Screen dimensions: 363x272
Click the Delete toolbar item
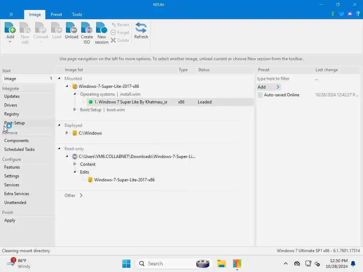click(120, 40)
